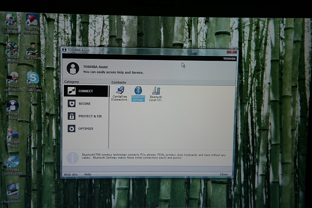
Task: Select Recovery Disc Creator desktop icon
Action: click(11, 24)
